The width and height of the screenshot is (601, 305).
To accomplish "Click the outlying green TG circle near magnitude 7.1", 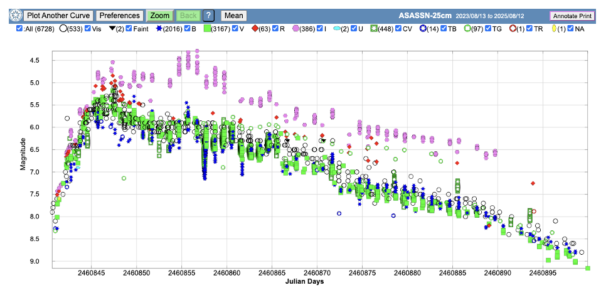I will click(x=124, y=178).
